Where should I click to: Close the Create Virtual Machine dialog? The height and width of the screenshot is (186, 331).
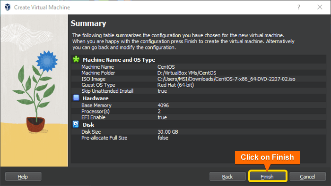coord(320,7)
